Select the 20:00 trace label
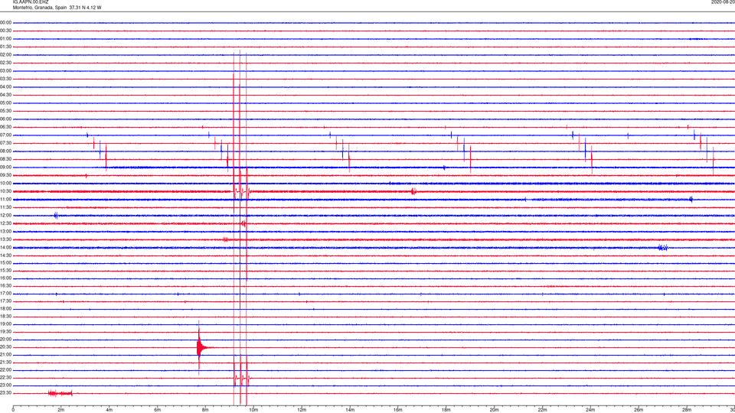Viewport: 735px width, 413px height. 5,340
